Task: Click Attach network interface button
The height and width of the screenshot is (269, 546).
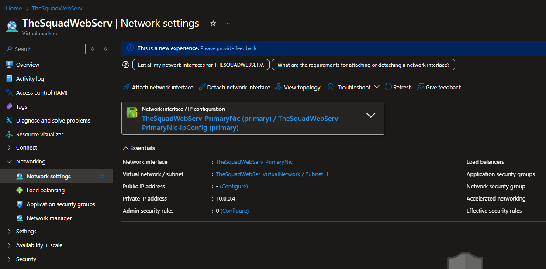Action: coord(158,87)
